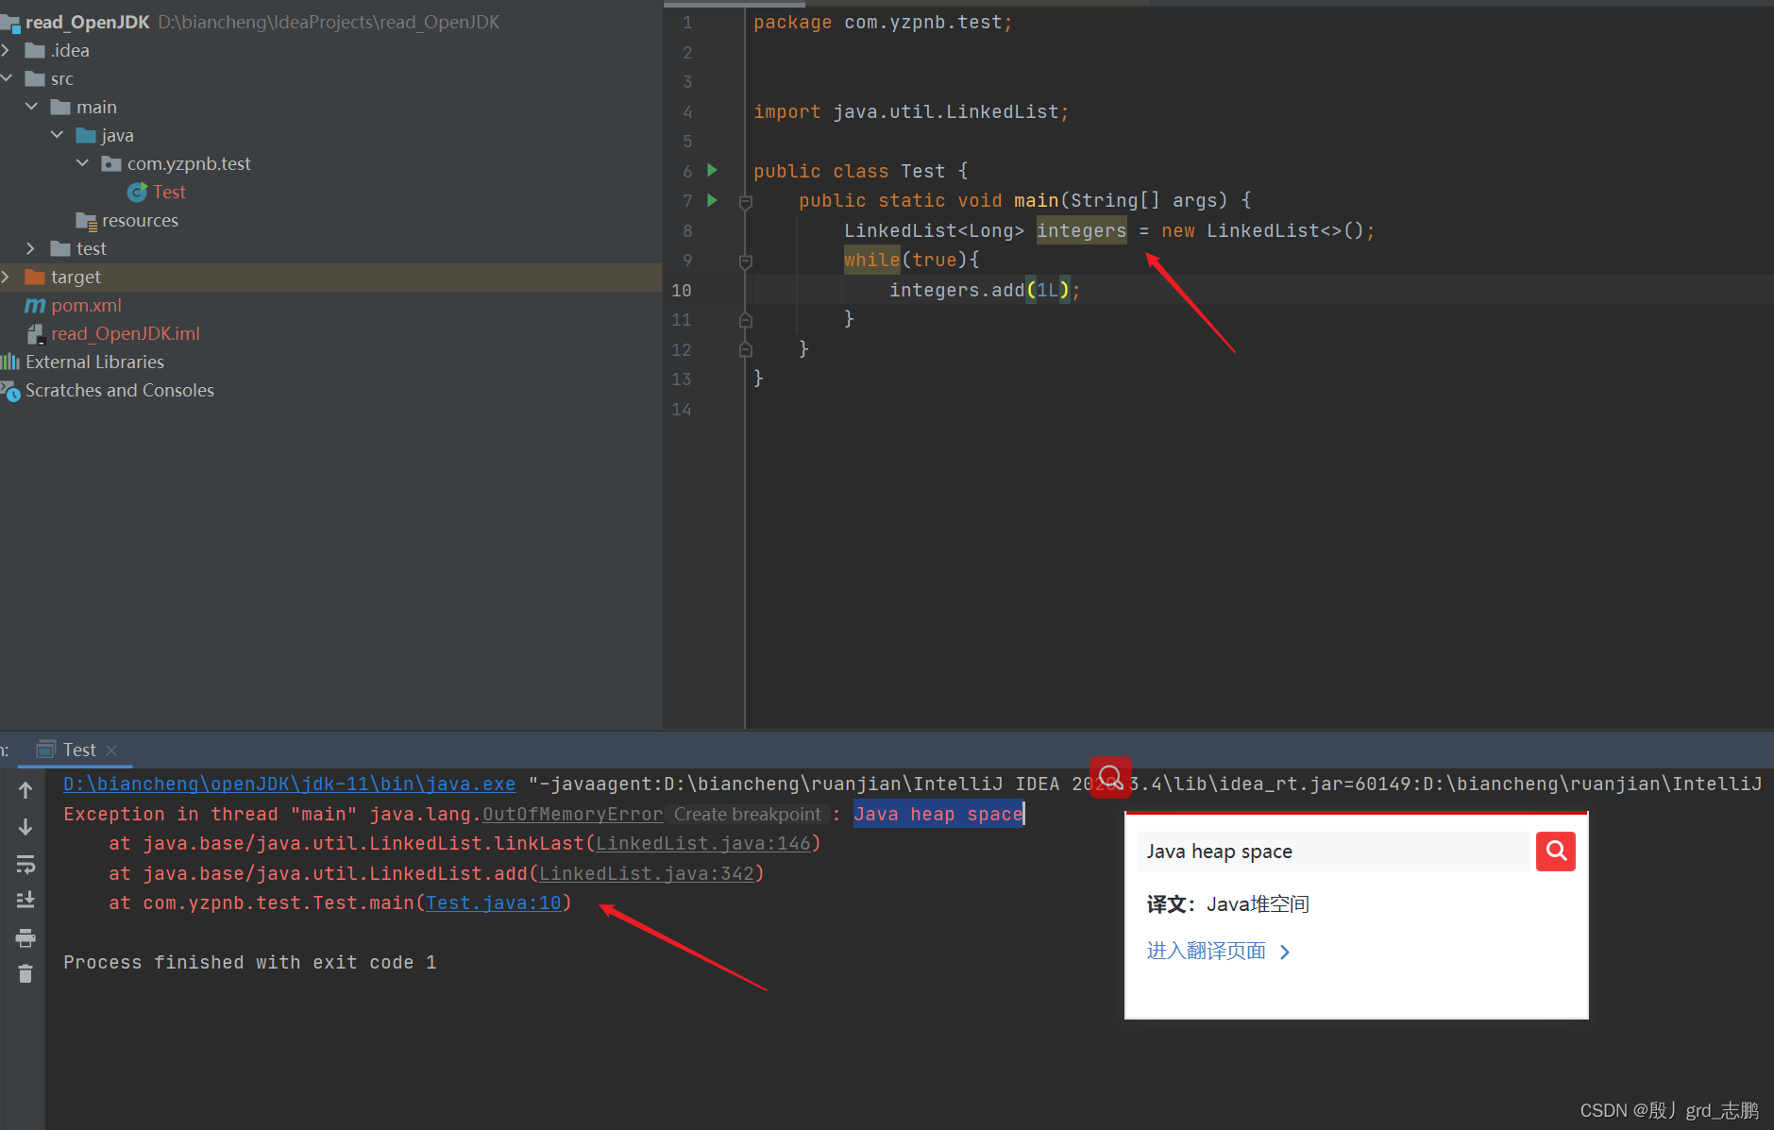This screenshot has height=1130, width=1774.
Task: Click the blue java source folder icon
Action: pyautogui.click(x=86, y=135)
